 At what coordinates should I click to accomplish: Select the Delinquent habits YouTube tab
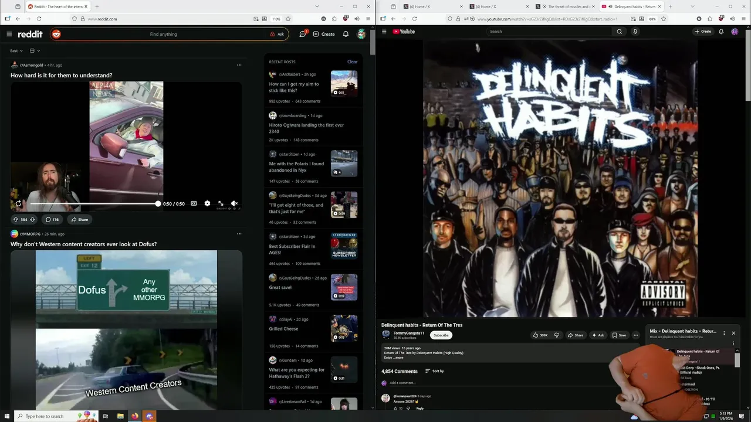631,6
